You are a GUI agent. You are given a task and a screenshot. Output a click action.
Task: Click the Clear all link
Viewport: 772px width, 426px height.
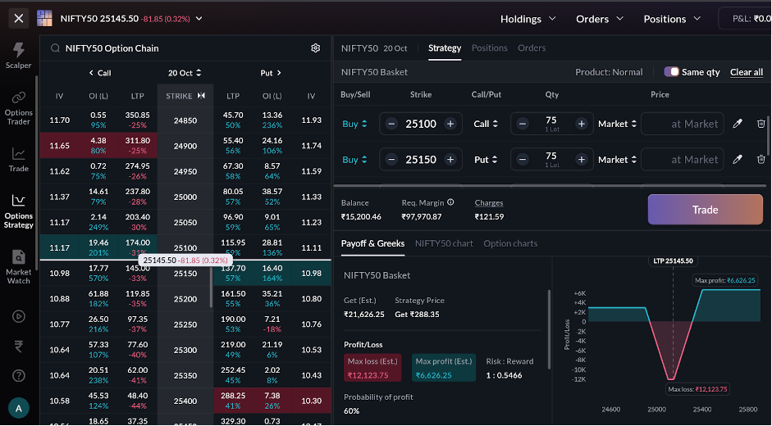pyautogui.click(x=747, y=72)
